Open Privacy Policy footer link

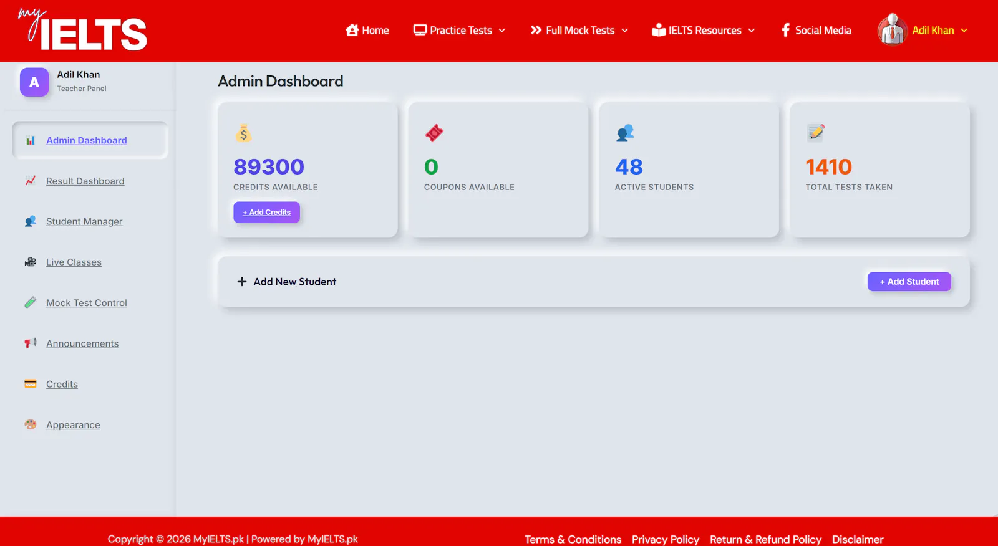coord(666,539)
